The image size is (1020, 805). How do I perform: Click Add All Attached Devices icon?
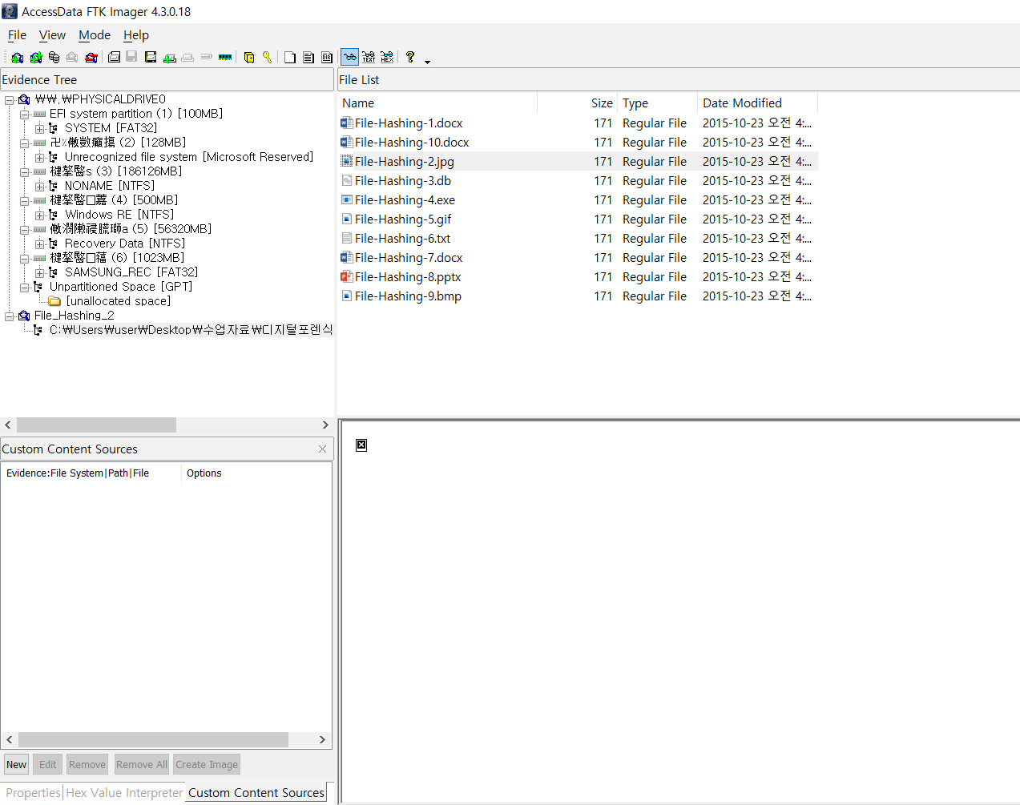click(36, 58)
